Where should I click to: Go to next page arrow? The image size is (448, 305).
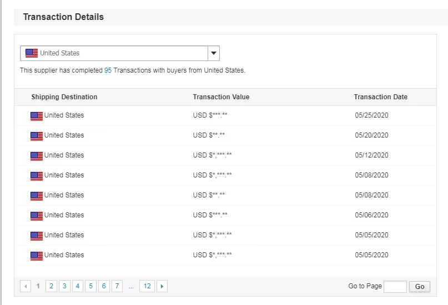point(162,286)
